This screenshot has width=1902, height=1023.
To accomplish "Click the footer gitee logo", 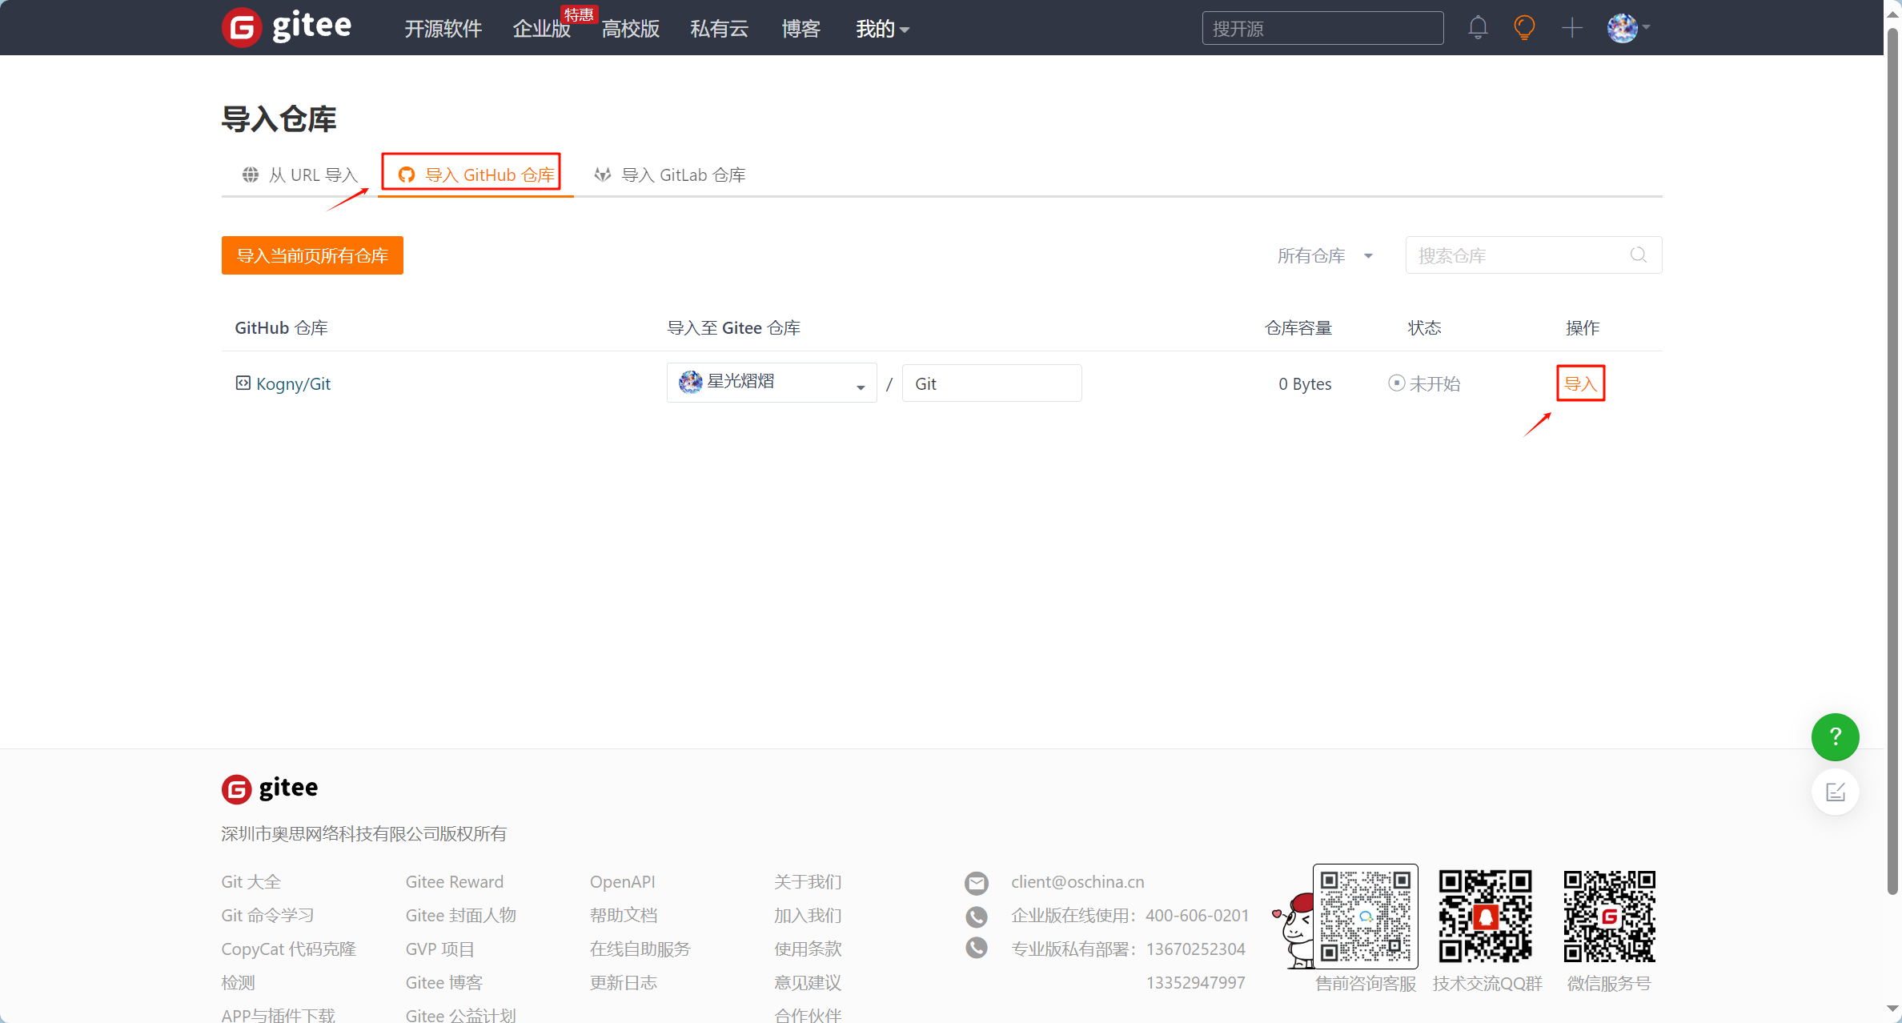I will coord(270,788).
